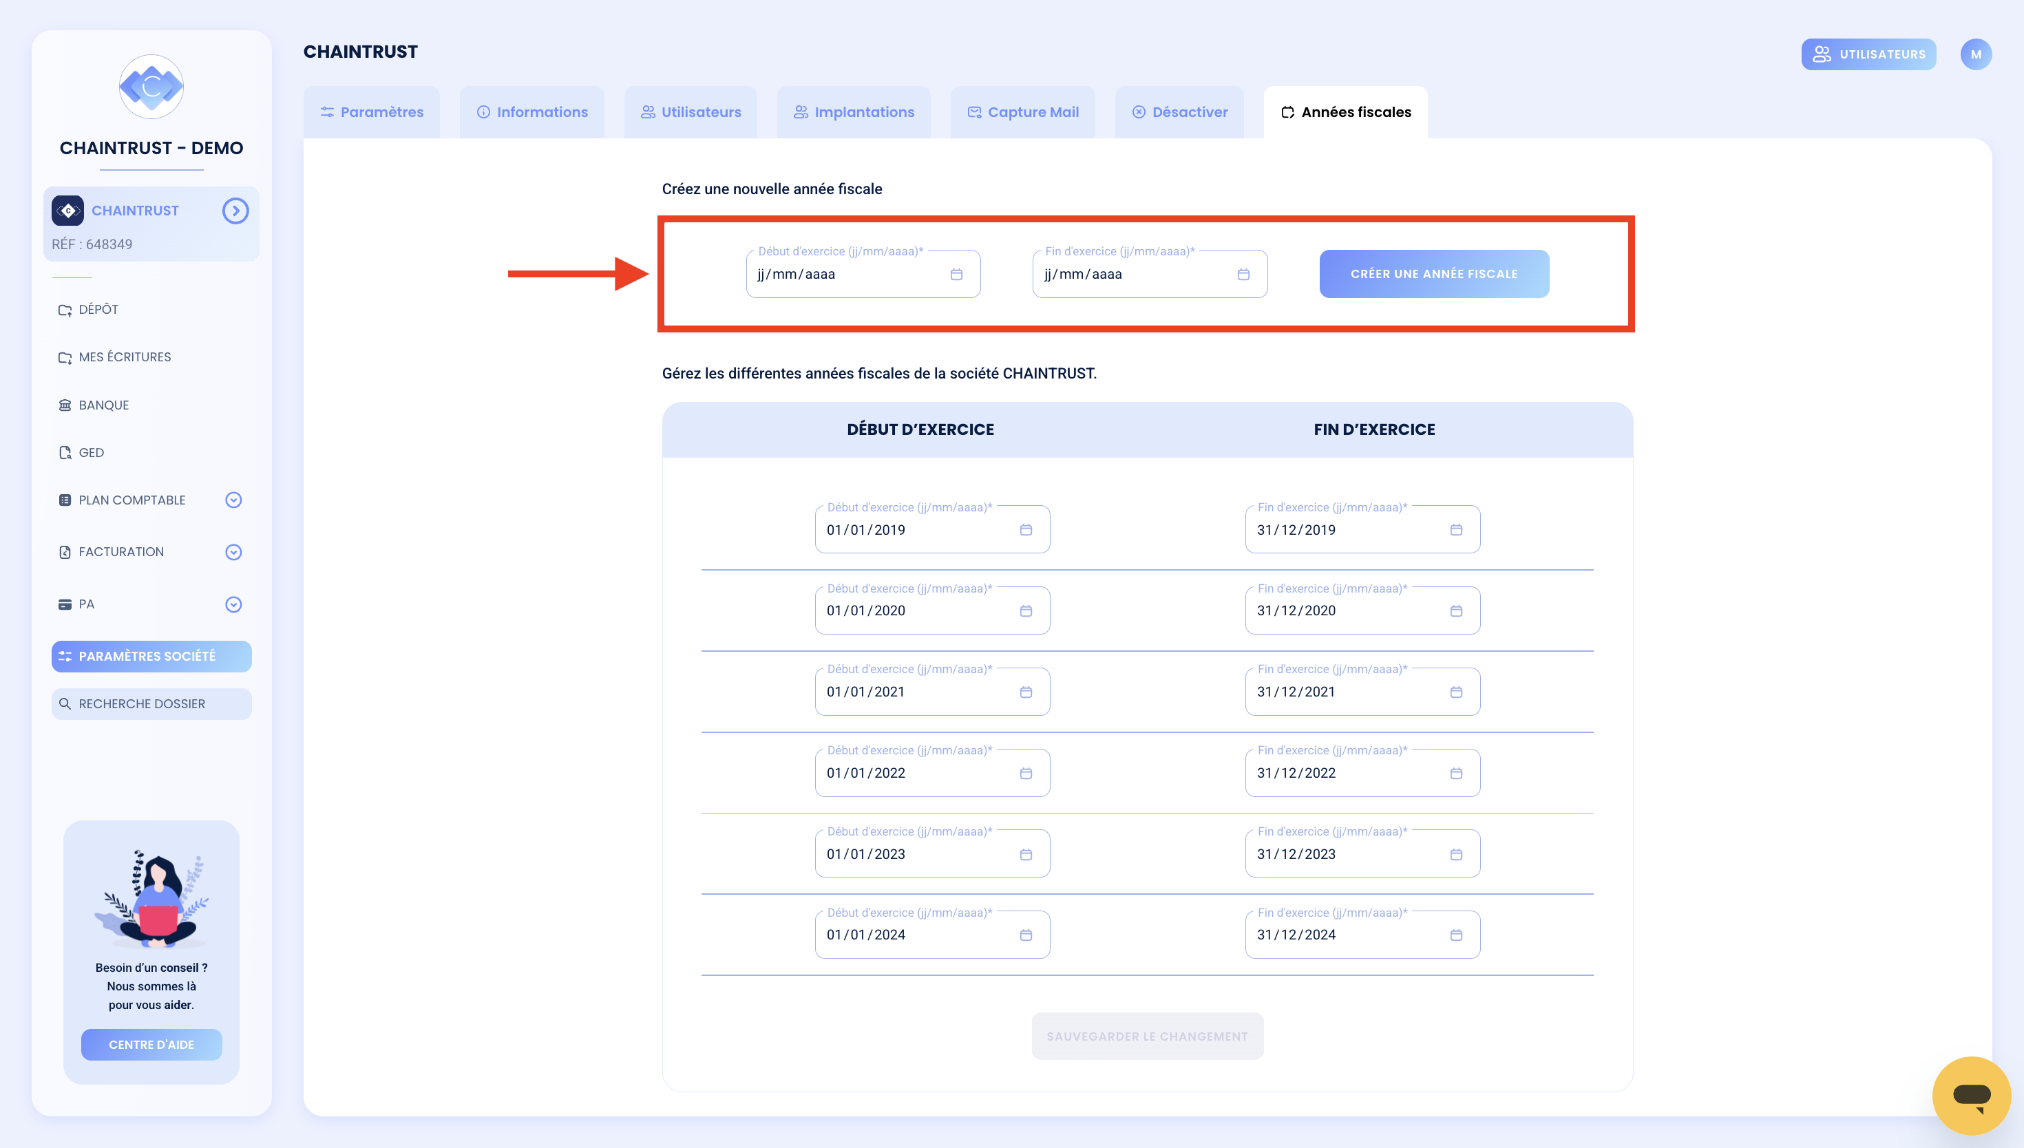Edit the 31/12/2021 end date field
The height and width of the screenshot is (1148, 2024).
click(x=1362, y=692)
